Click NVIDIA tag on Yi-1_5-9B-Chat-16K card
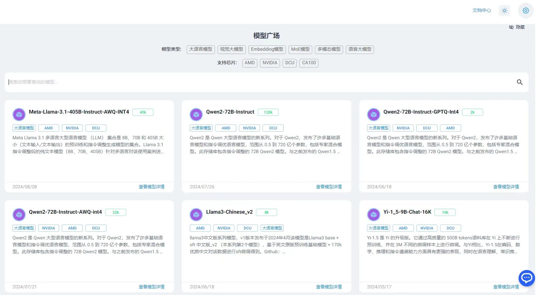The width and height of the screenshot is (537, 295). point(427,228)
